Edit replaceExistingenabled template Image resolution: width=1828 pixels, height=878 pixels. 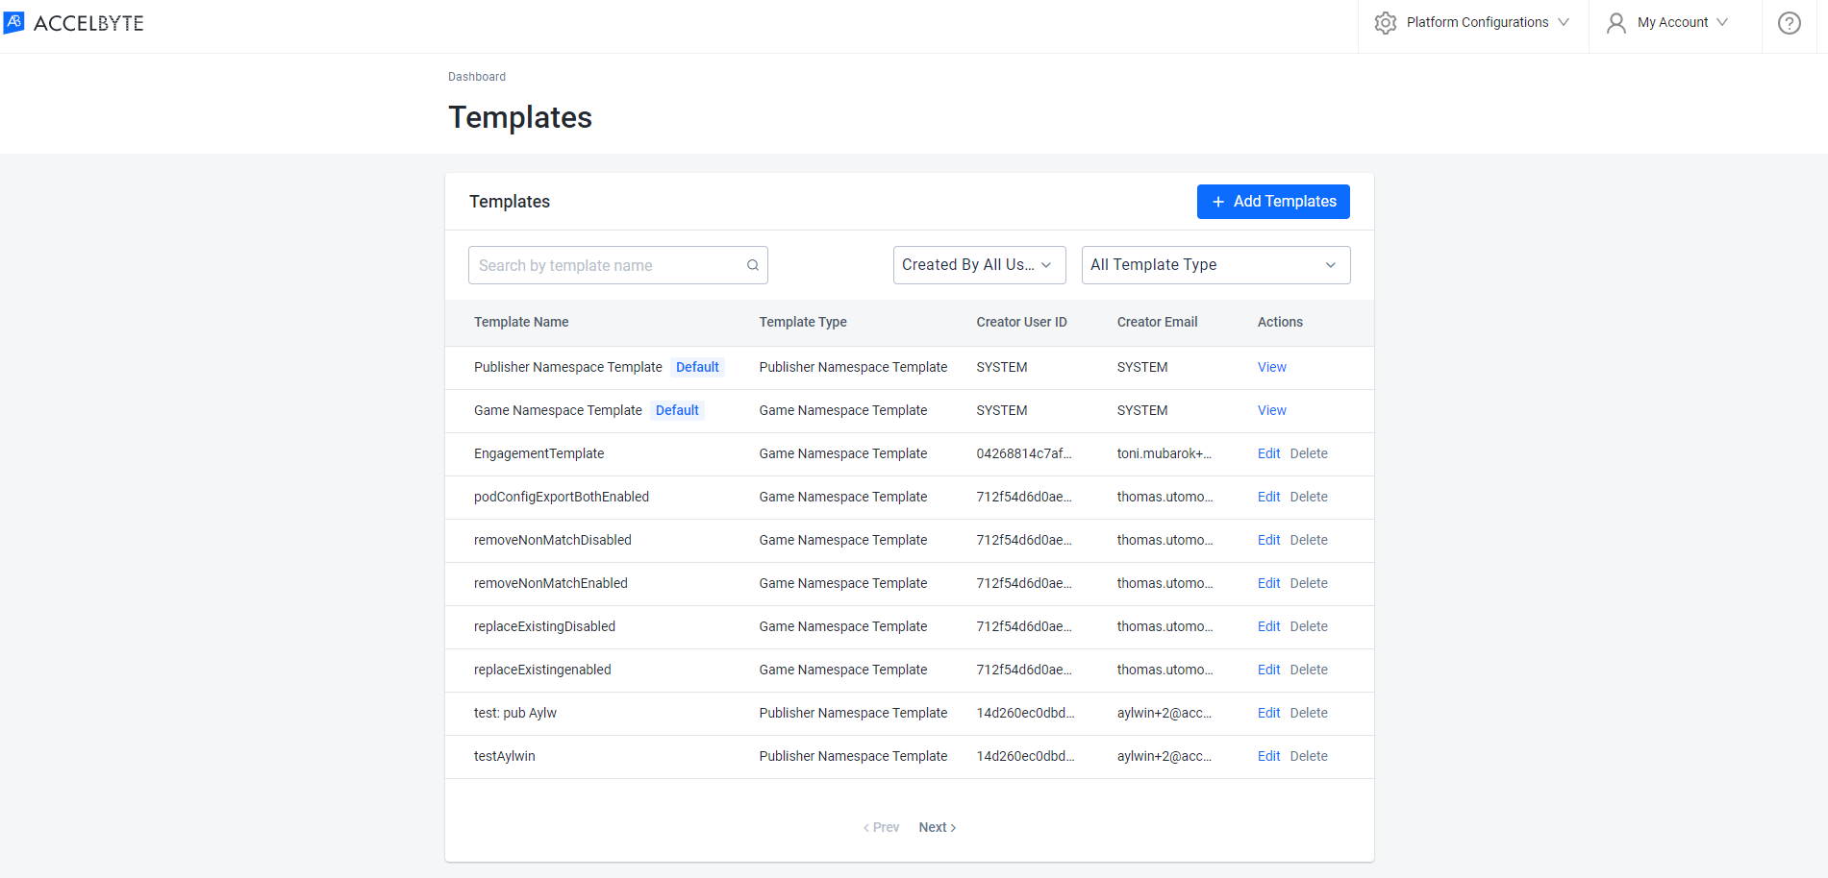[x=1268, y=670]
